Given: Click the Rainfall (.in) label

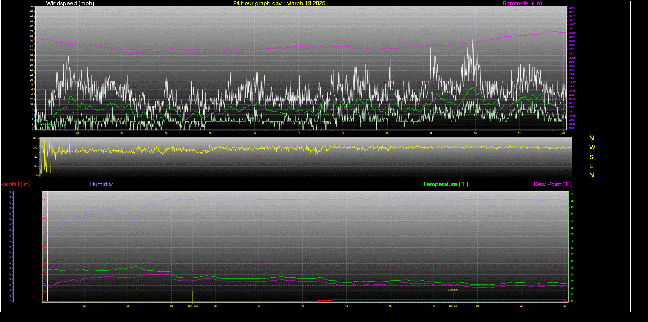Looking at the screenshot, I should [16, 184].
